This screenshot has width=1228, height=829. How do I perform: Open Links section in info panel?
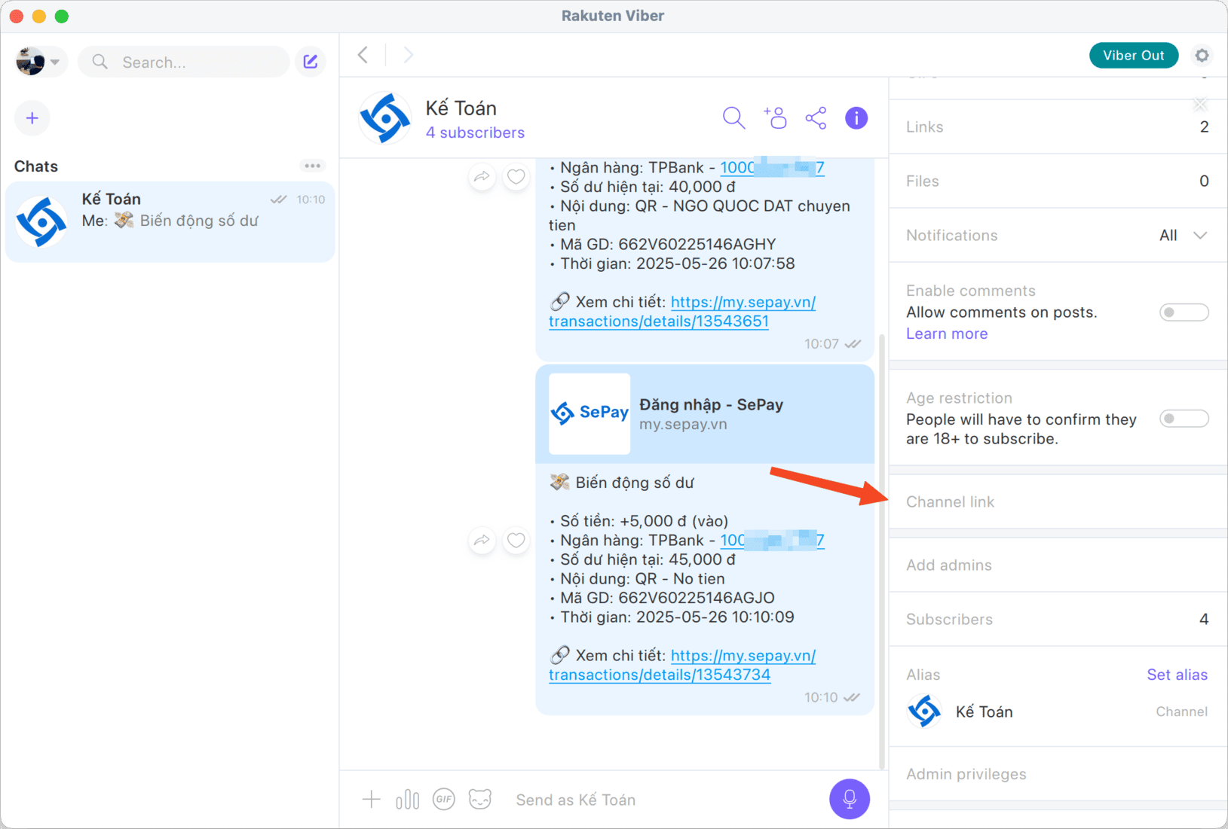tap(1058, 126)
